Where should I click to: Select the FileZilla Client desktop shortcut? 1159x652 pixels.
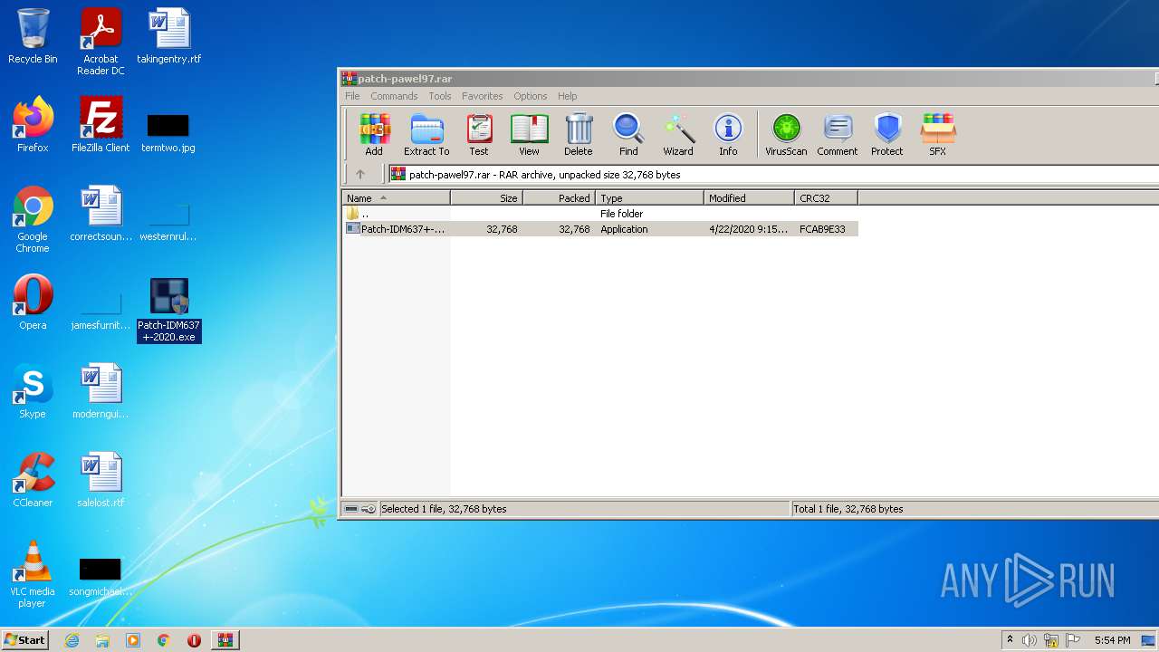coord(101,125)
